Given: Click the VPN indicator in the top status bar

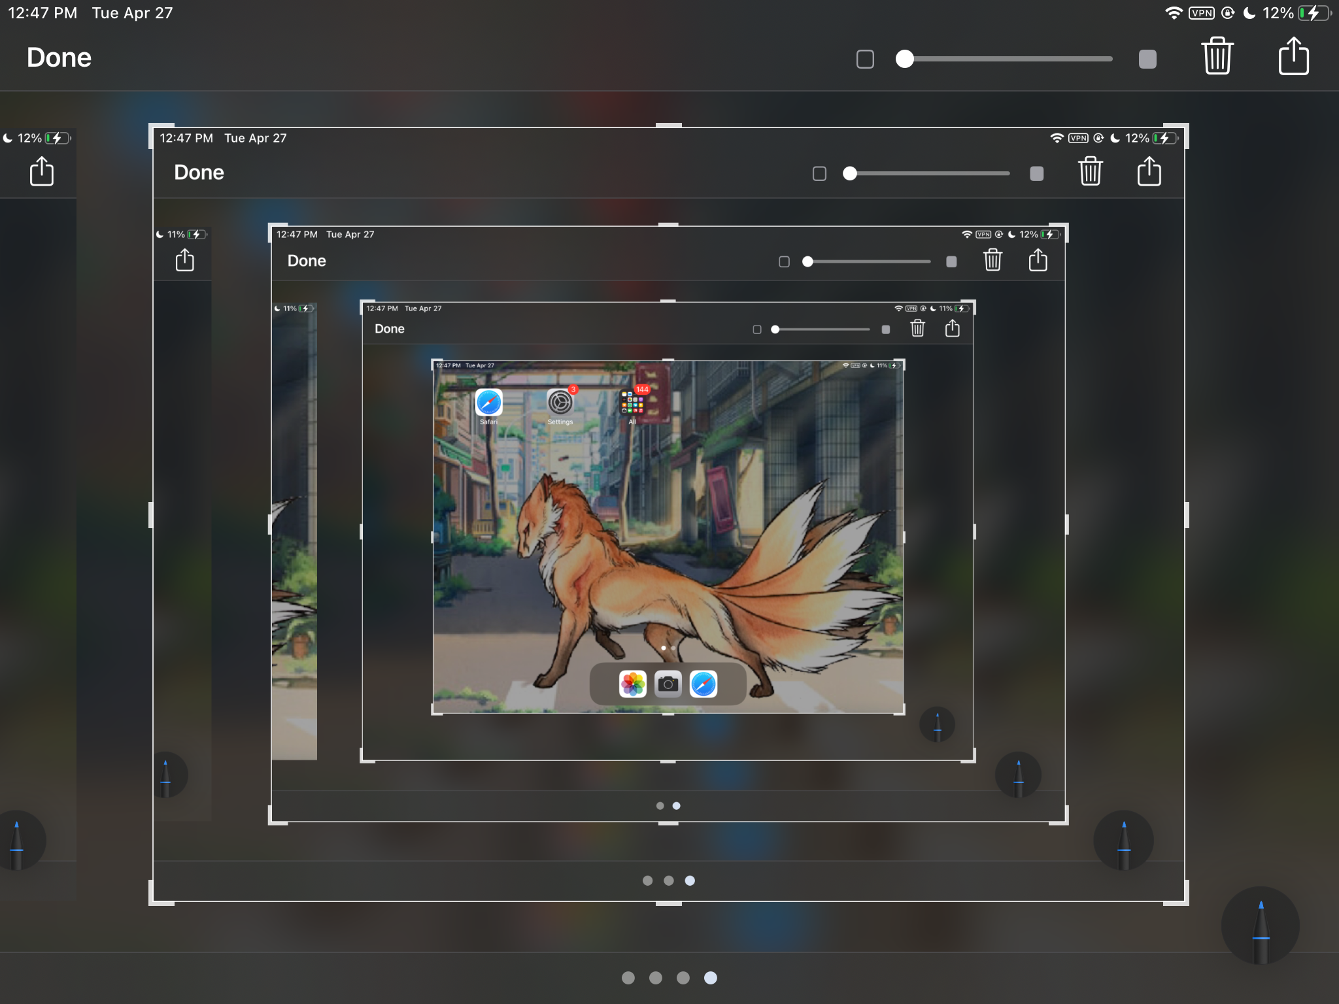Looking at the screenshot, I should tap(1202, 13).
